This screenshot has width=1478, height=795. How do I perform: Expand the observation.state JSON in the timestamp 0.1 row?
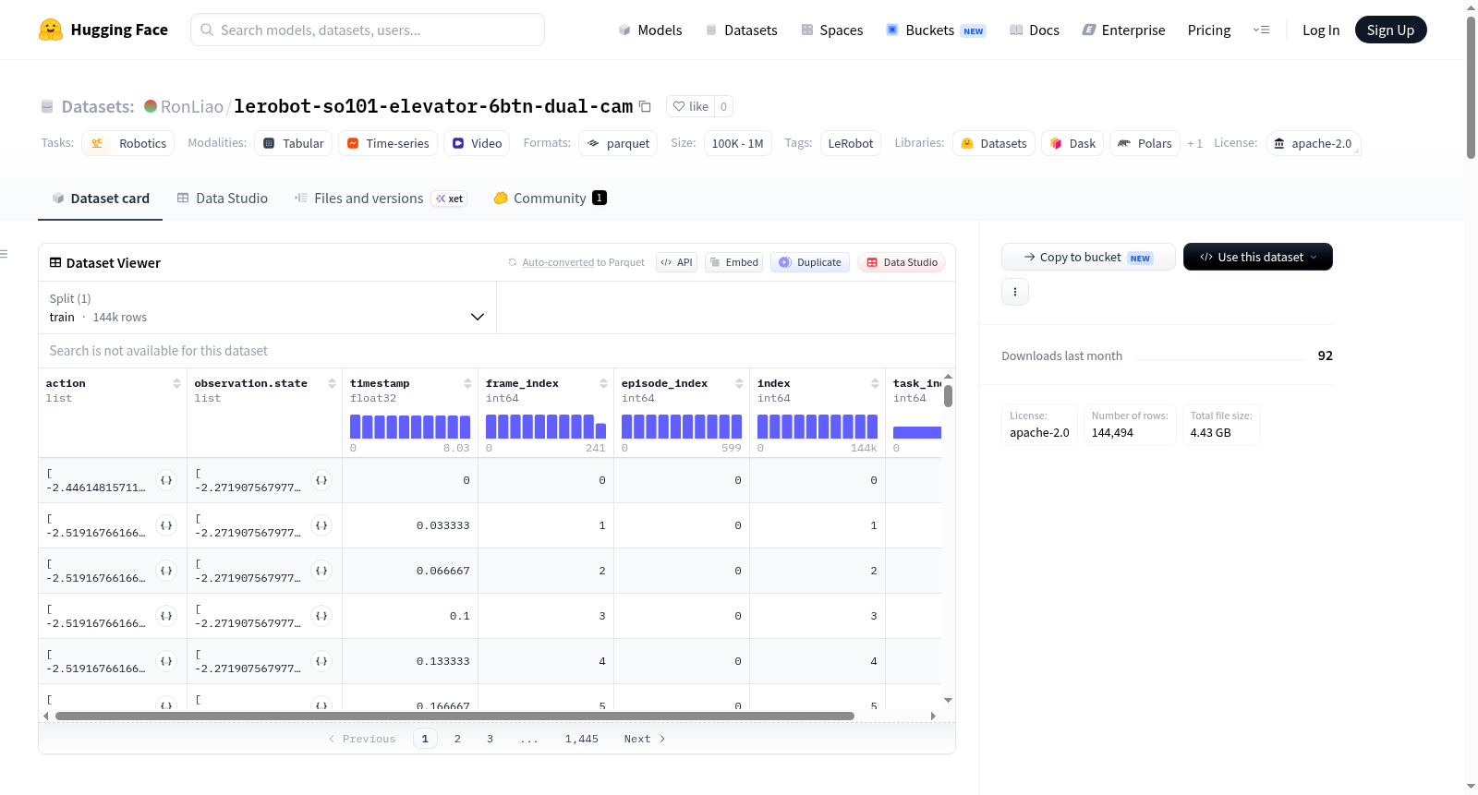(321, 616)
